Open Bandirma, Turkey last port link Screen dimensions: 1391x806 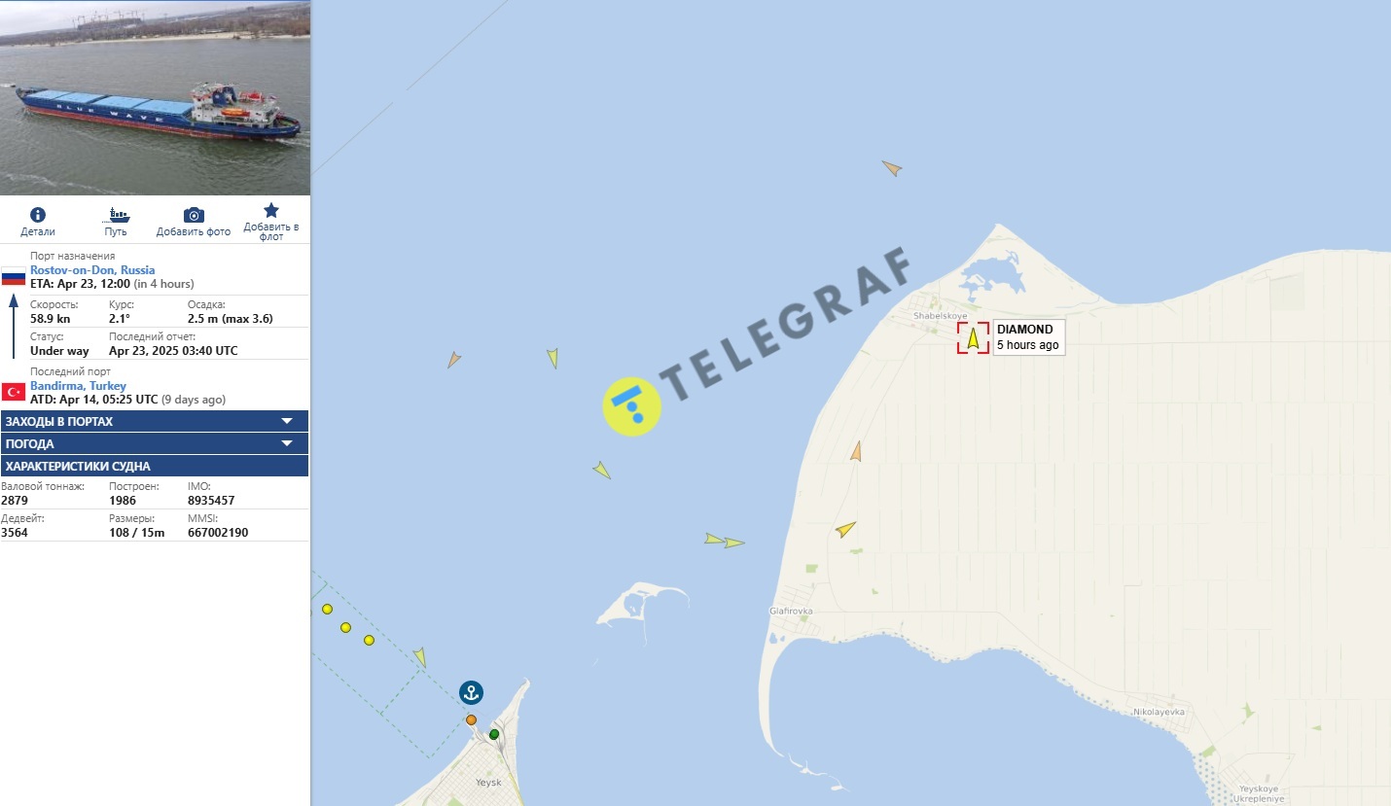[x=78, y=386]
